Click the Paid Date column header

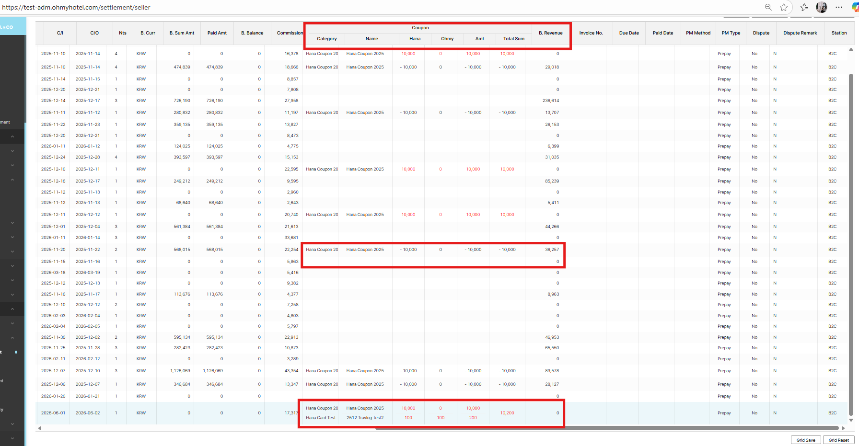tap(663, 33)
